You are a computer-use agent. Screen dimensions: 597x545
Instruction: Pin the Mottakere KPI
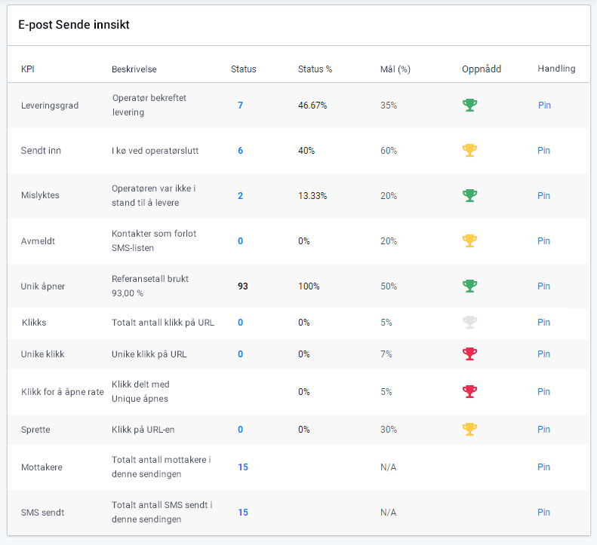tap(544, 467)
